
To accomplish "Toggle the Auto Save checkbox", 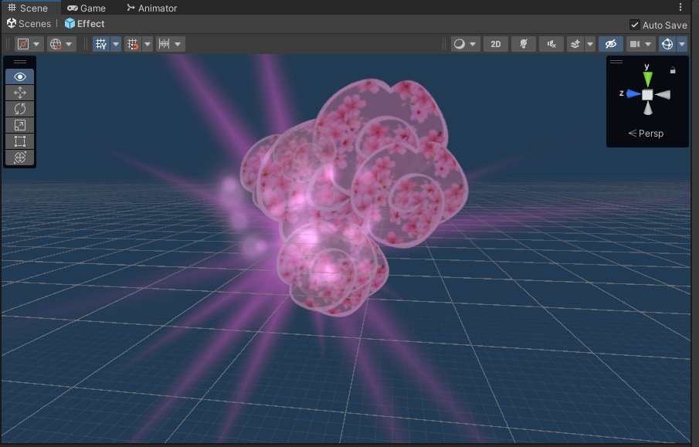I will point(634,25).
